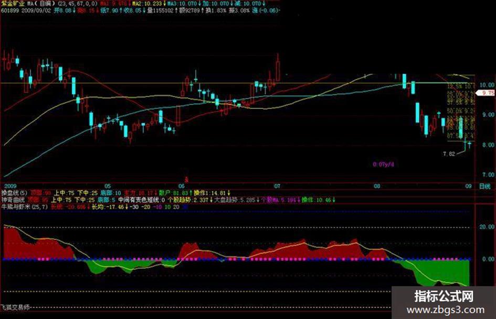Click the 操盘线(5) indicator name

(x=14, y=193)
